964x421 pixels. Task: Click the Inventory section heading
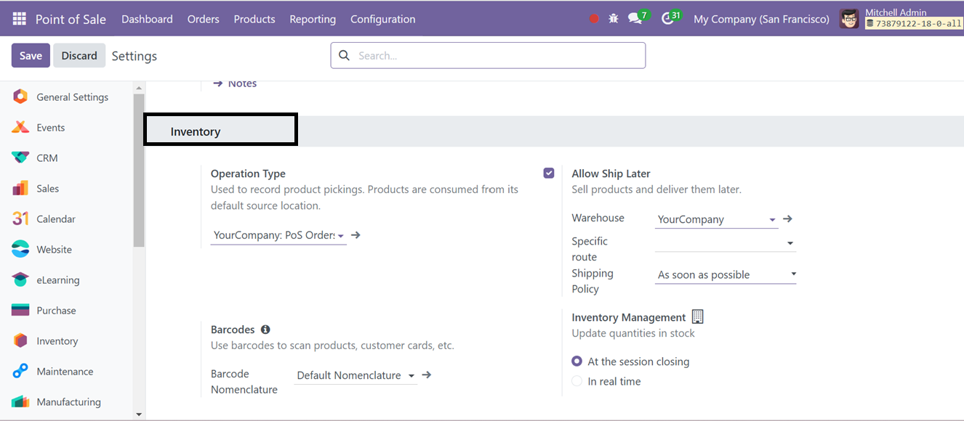pos(196,131)
